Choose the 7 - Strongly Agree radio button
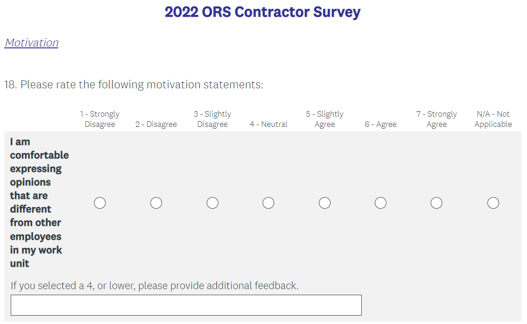Screen dimensions: 527x324 [x=436, y=203]
